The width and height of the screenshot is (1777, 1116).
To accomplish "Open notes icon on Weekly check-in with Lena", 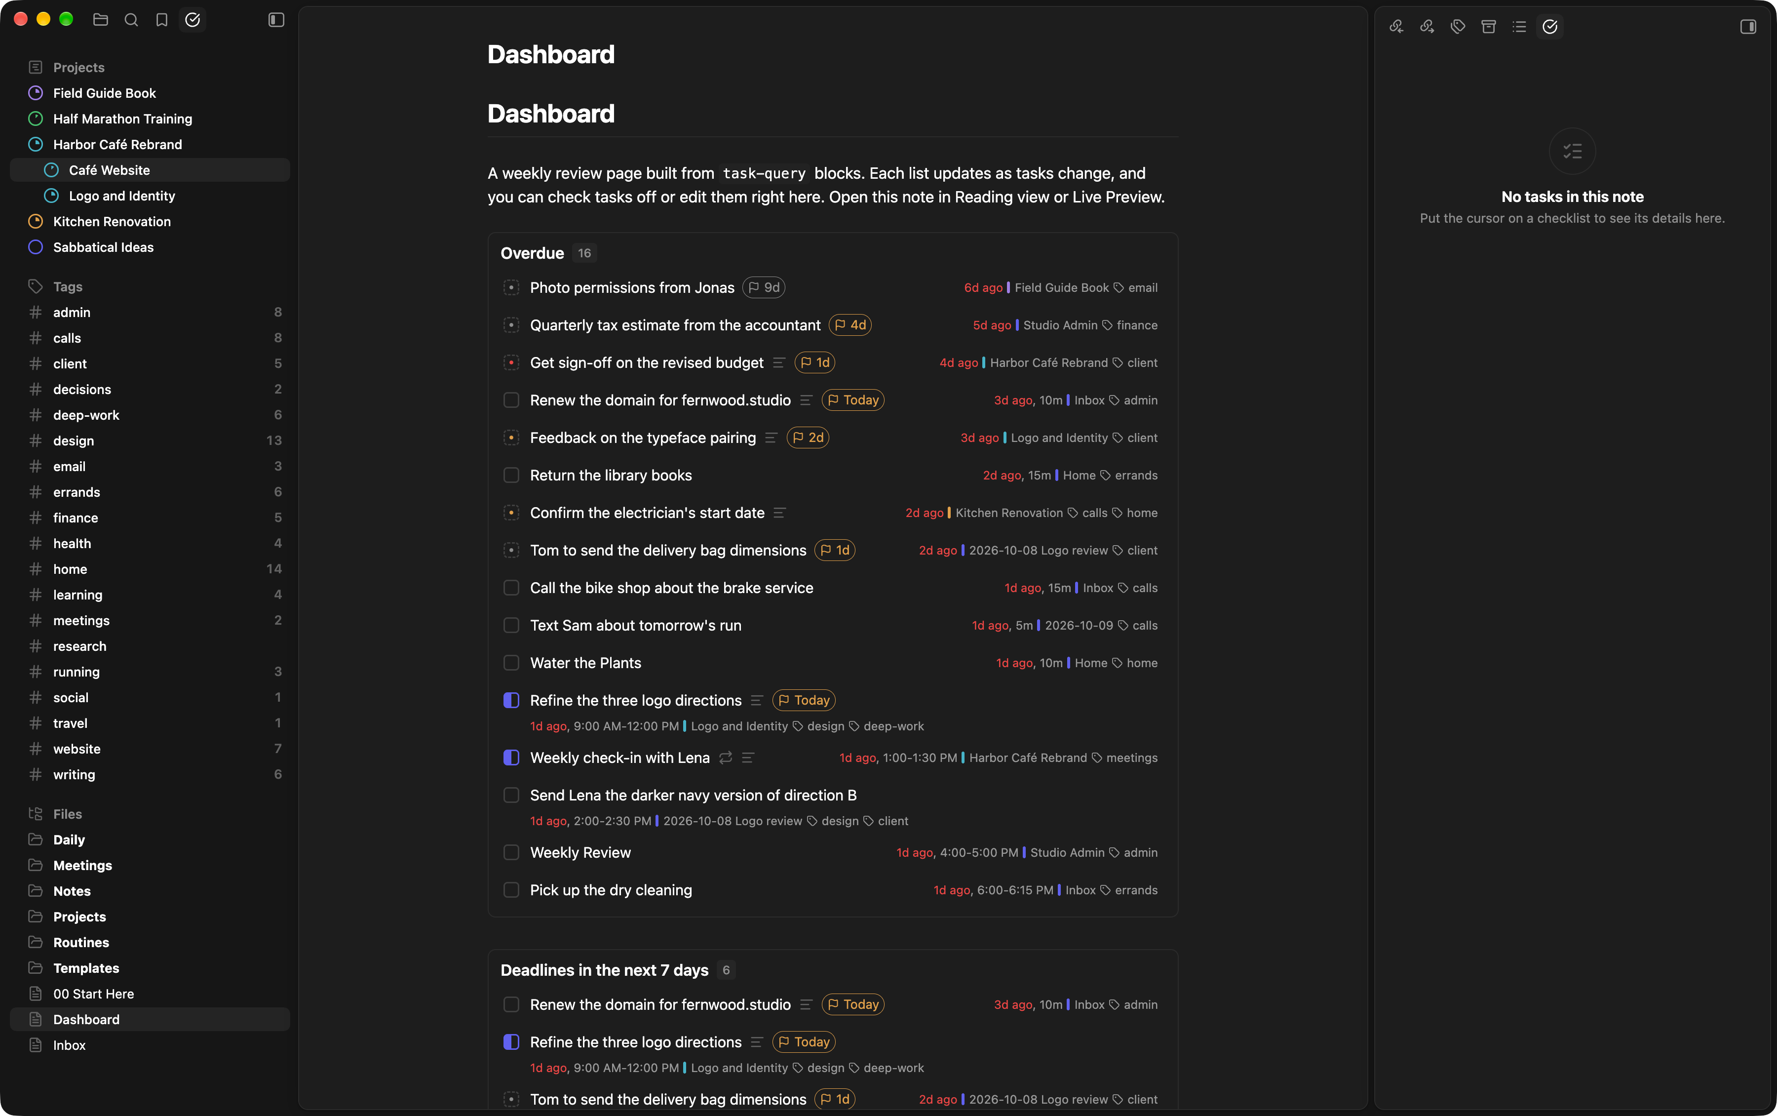I will 747,758.
